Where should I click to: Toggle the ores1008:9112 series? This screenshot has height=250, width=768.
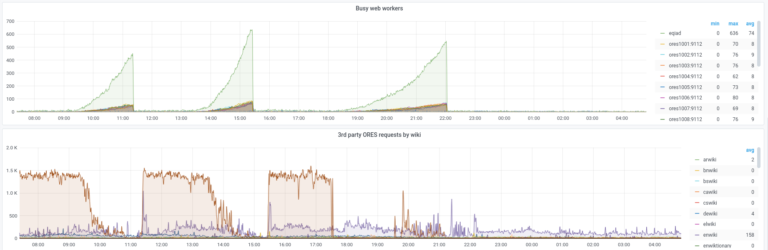685,119
